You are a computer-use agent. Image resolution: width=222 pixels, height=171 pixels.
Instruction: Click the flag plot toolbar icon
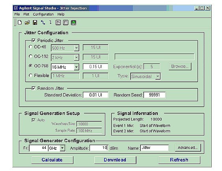pyautogui.click(x=58, y=22)
